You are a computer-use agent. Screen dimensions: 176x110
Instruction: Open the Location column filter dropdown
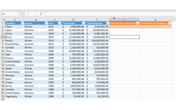(23, 23)
